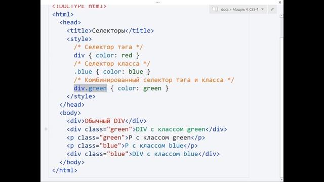
Task: Click the highlighted div.green selector
Action: (90, 88)
